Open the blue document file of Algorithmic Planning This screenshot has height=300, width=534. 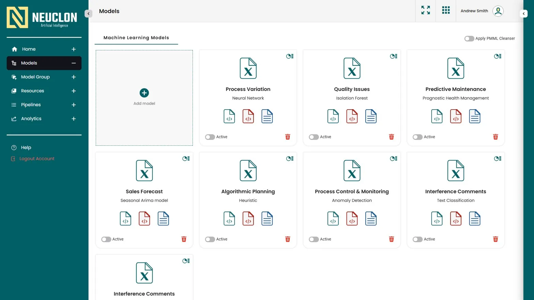[x=267, y=219]
